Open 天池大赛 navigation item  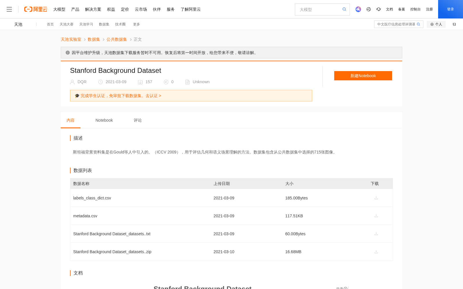coord(67,24)
